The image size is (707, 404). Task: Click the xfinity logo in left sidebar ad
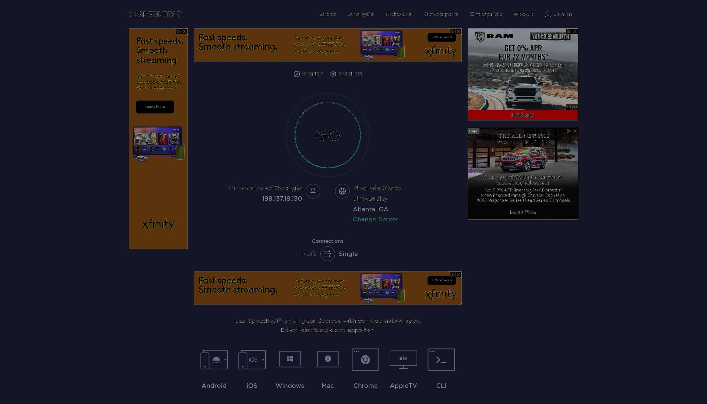158,224
